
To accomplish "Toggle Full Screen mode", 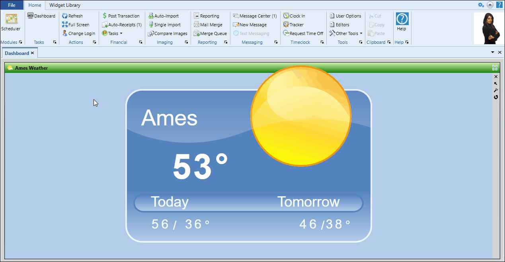I will pyautogui.click(x=76, y=25).
